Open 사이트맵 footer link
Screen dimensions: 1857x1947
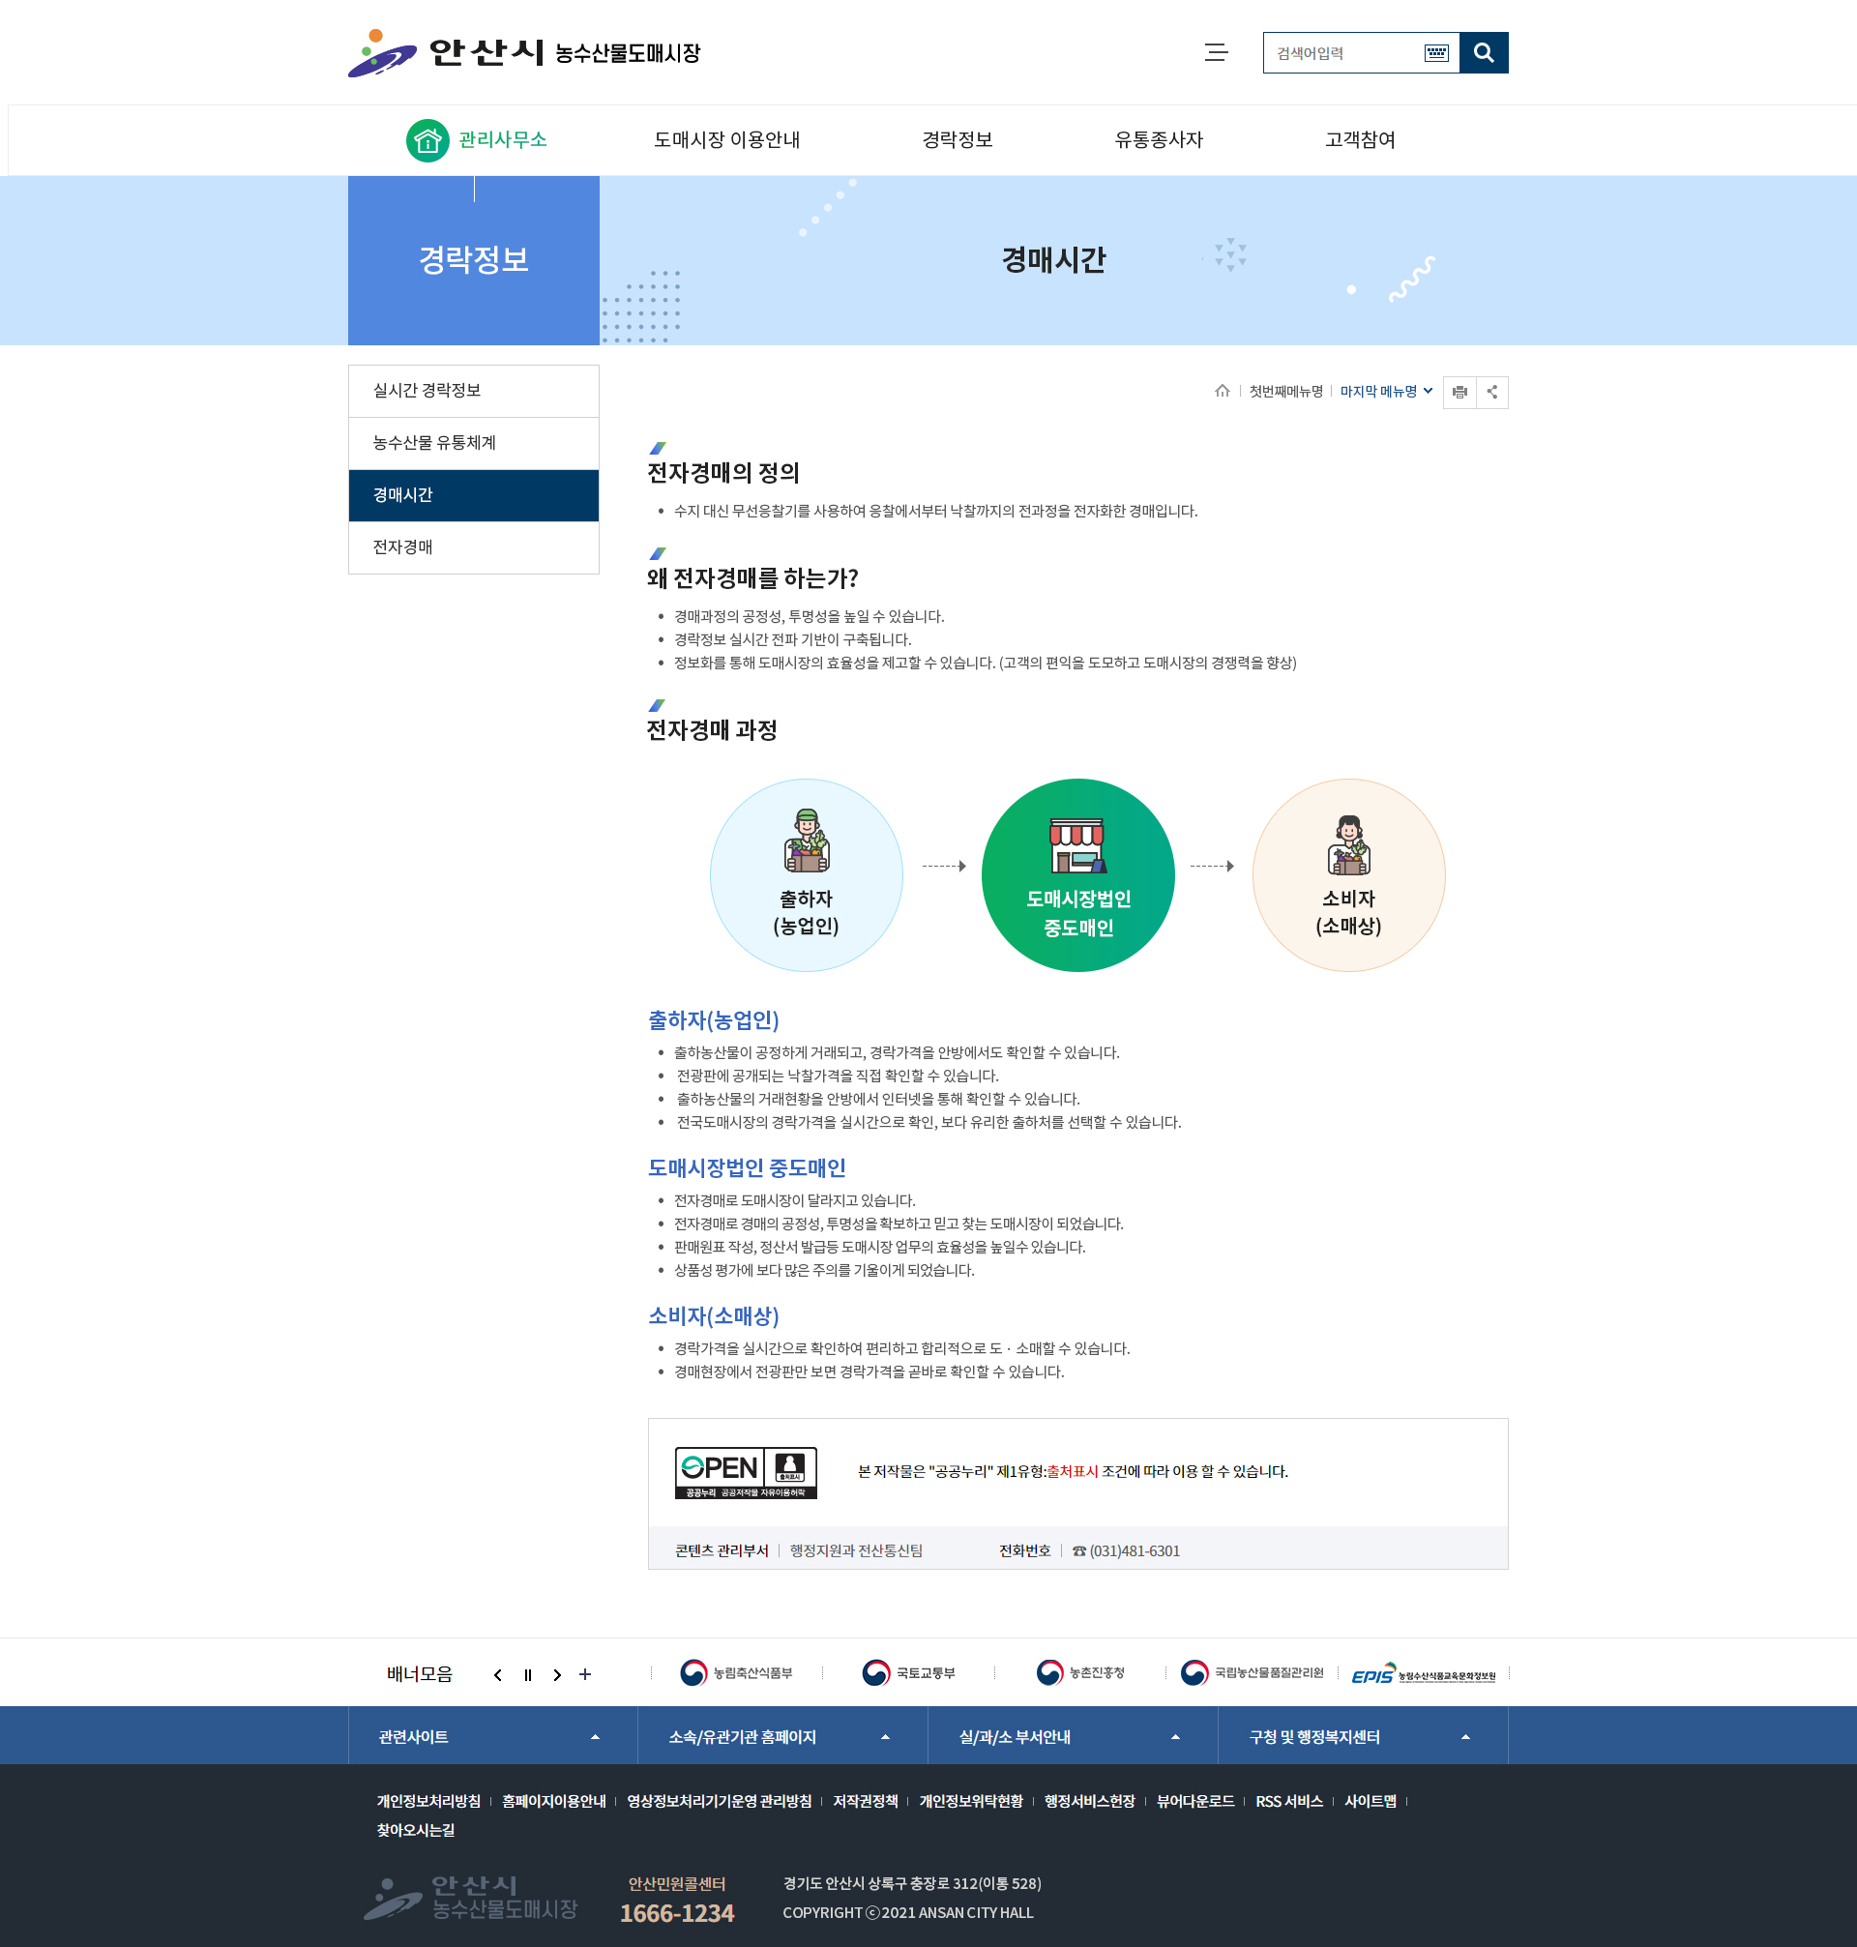(x=1370, y=1802)
